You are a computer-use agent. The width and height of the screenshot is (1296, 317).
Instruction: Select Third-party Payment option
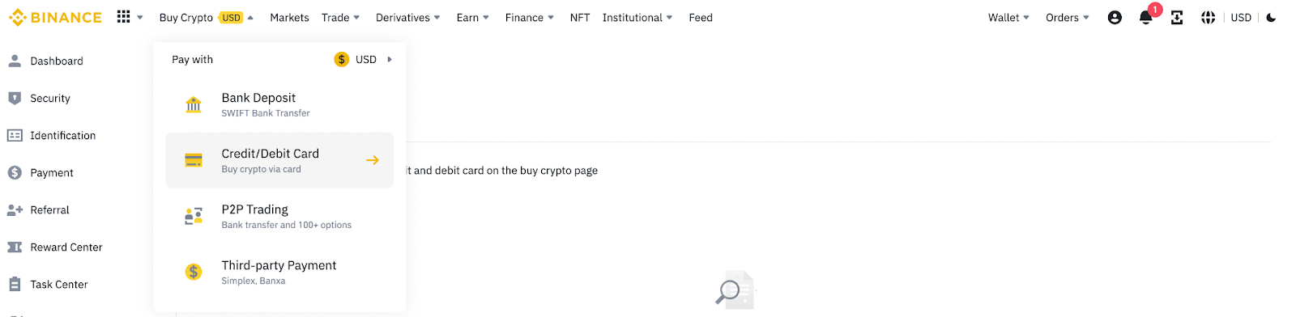coord(279,272)
